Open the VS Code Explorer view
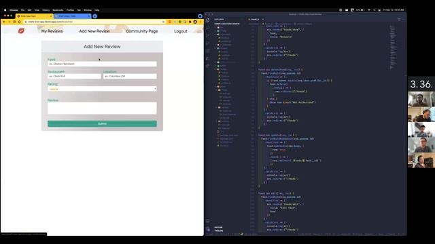Viewport: 435px width, 244px height. point(208,20)
